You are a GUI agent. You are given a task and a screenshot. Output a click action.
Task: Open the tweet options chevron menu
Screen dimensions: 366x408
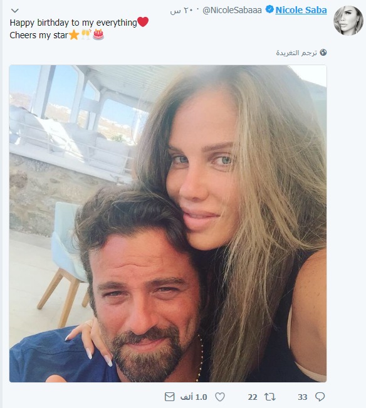(15, 11)
